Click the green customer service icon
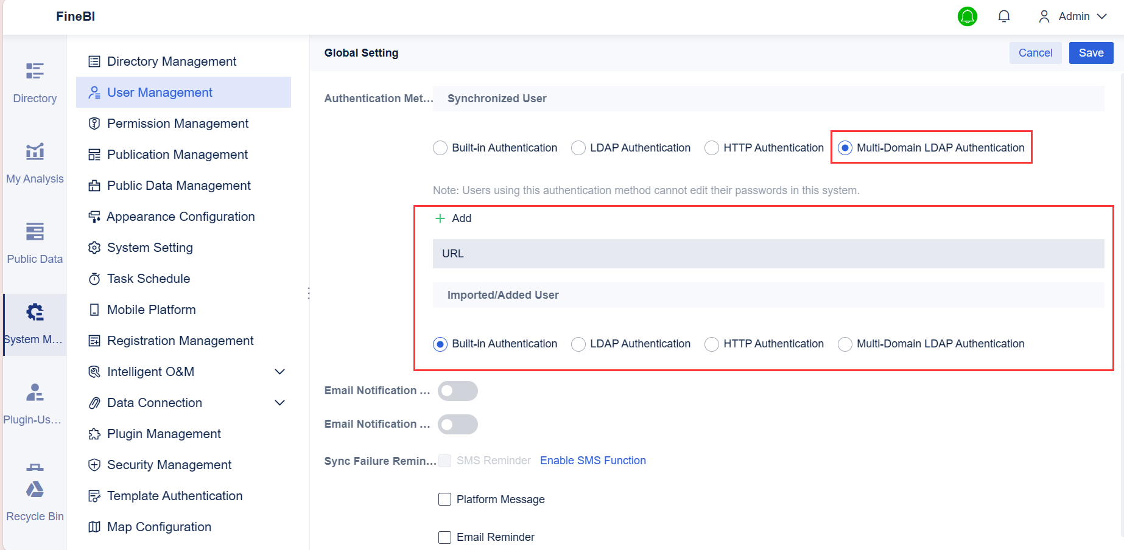1124x550 pixels. tap(968, 16)
